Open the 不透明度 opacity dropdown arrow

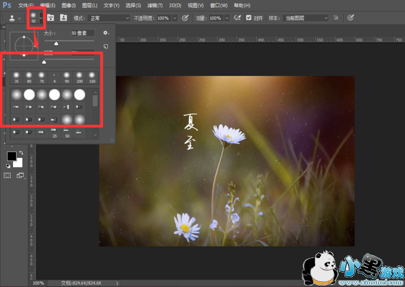point(175,18)
